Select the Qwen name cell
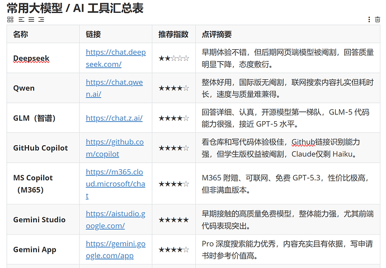 pyautogui.click(x=43, y=88)
